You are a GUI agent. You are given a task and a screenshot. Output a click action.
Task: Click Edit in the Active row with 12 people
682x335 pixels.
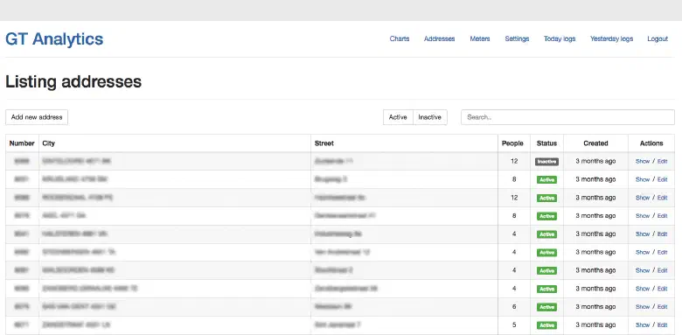662,198
